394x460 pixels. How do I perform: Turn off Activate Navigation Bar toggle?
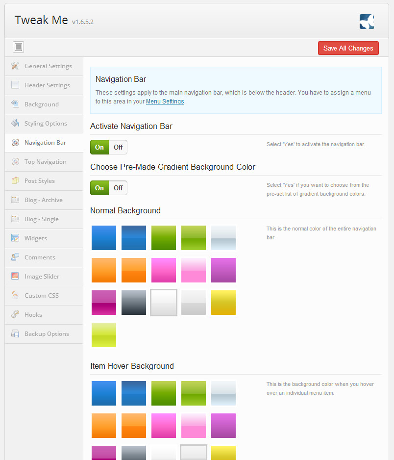(118, 147)
